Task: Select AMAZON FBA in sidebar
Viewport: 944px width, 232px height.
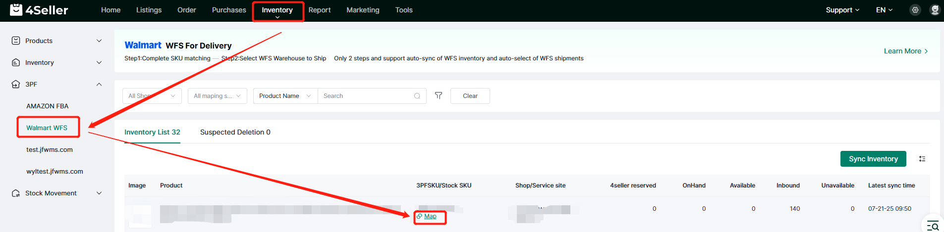Action: coord(48,106)
